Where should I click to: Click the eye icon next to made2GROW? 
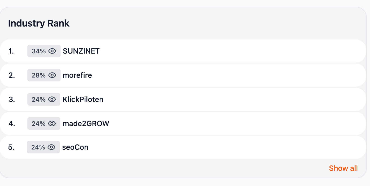click(52, 123)
